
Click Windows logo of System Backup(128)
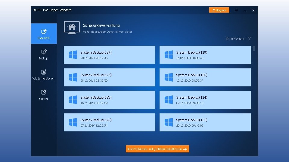[x=169, y=55]
